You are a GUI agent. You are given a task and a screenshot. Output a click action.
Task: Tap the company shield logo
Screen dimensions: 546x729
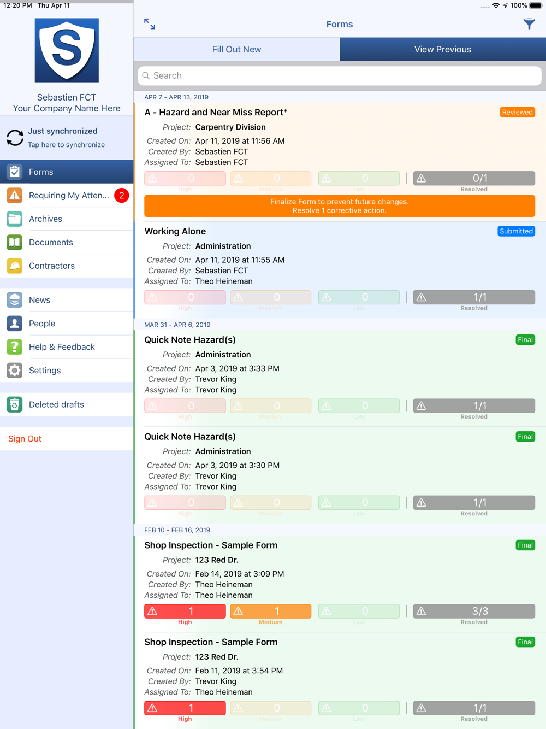point(67,50)
